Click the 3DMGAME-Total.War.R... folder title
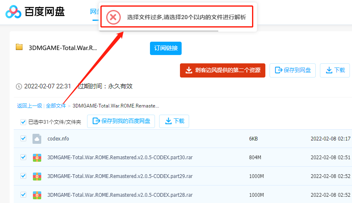This screenshot has width=352, height=203. (x=63, y=48)
